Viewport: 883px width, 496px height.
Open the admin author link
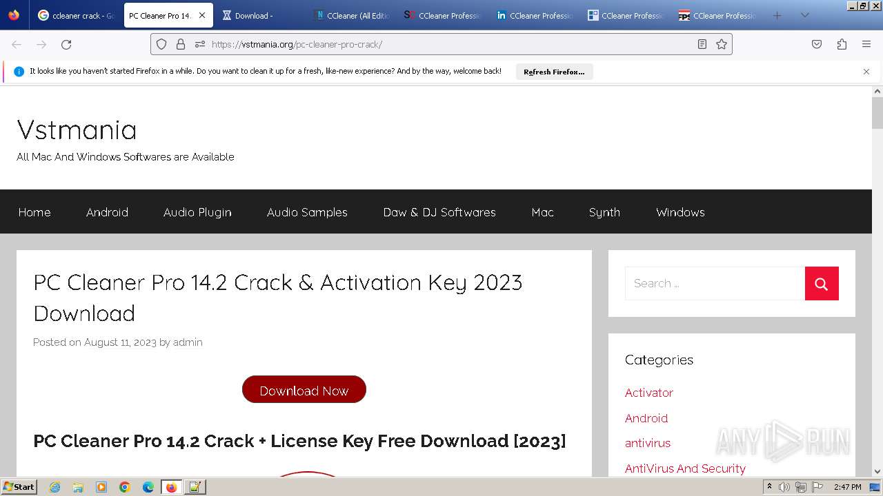pos(188,342)
